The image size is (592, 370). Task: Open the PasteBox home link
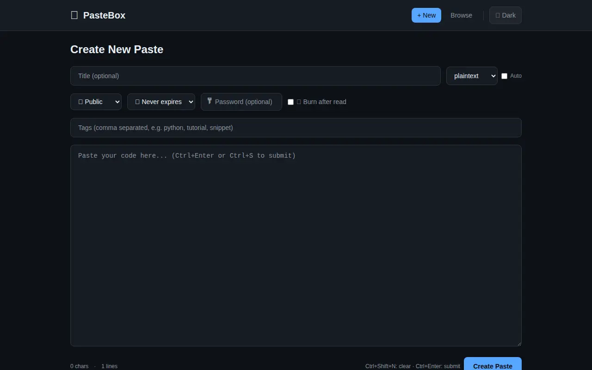pos(98,15)
